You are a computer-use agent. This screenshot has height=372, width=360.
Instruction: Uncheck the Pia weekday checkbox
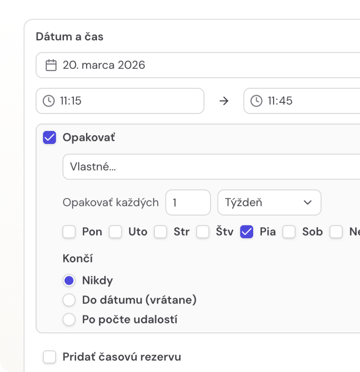coord(247,232)
